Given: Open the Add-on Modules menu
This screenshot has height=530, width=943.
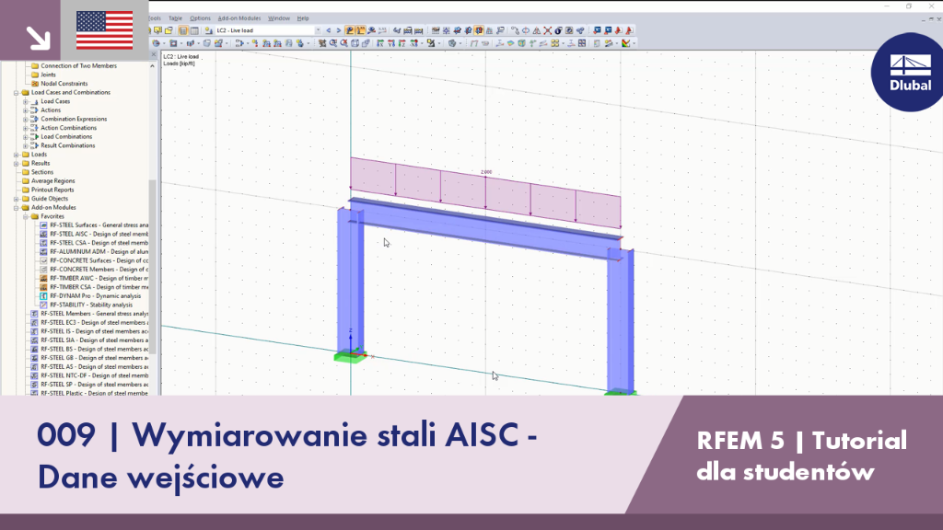Looking at the screenshot, I should [239, 18].
